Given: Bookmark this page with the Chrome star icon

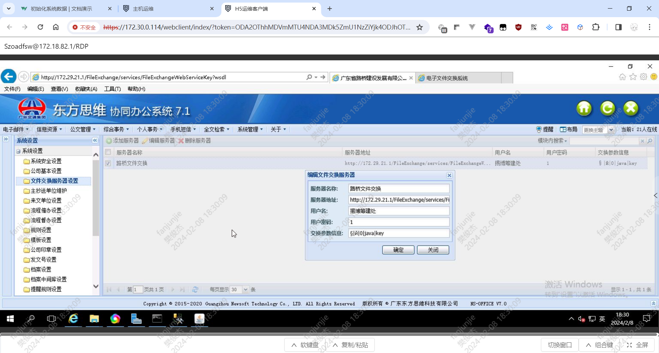Looking at the screenshot, I should point(419,27).
